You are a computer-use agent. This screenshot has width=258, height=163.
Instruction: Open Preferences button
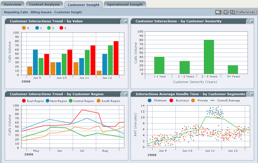tap(243, 12)
